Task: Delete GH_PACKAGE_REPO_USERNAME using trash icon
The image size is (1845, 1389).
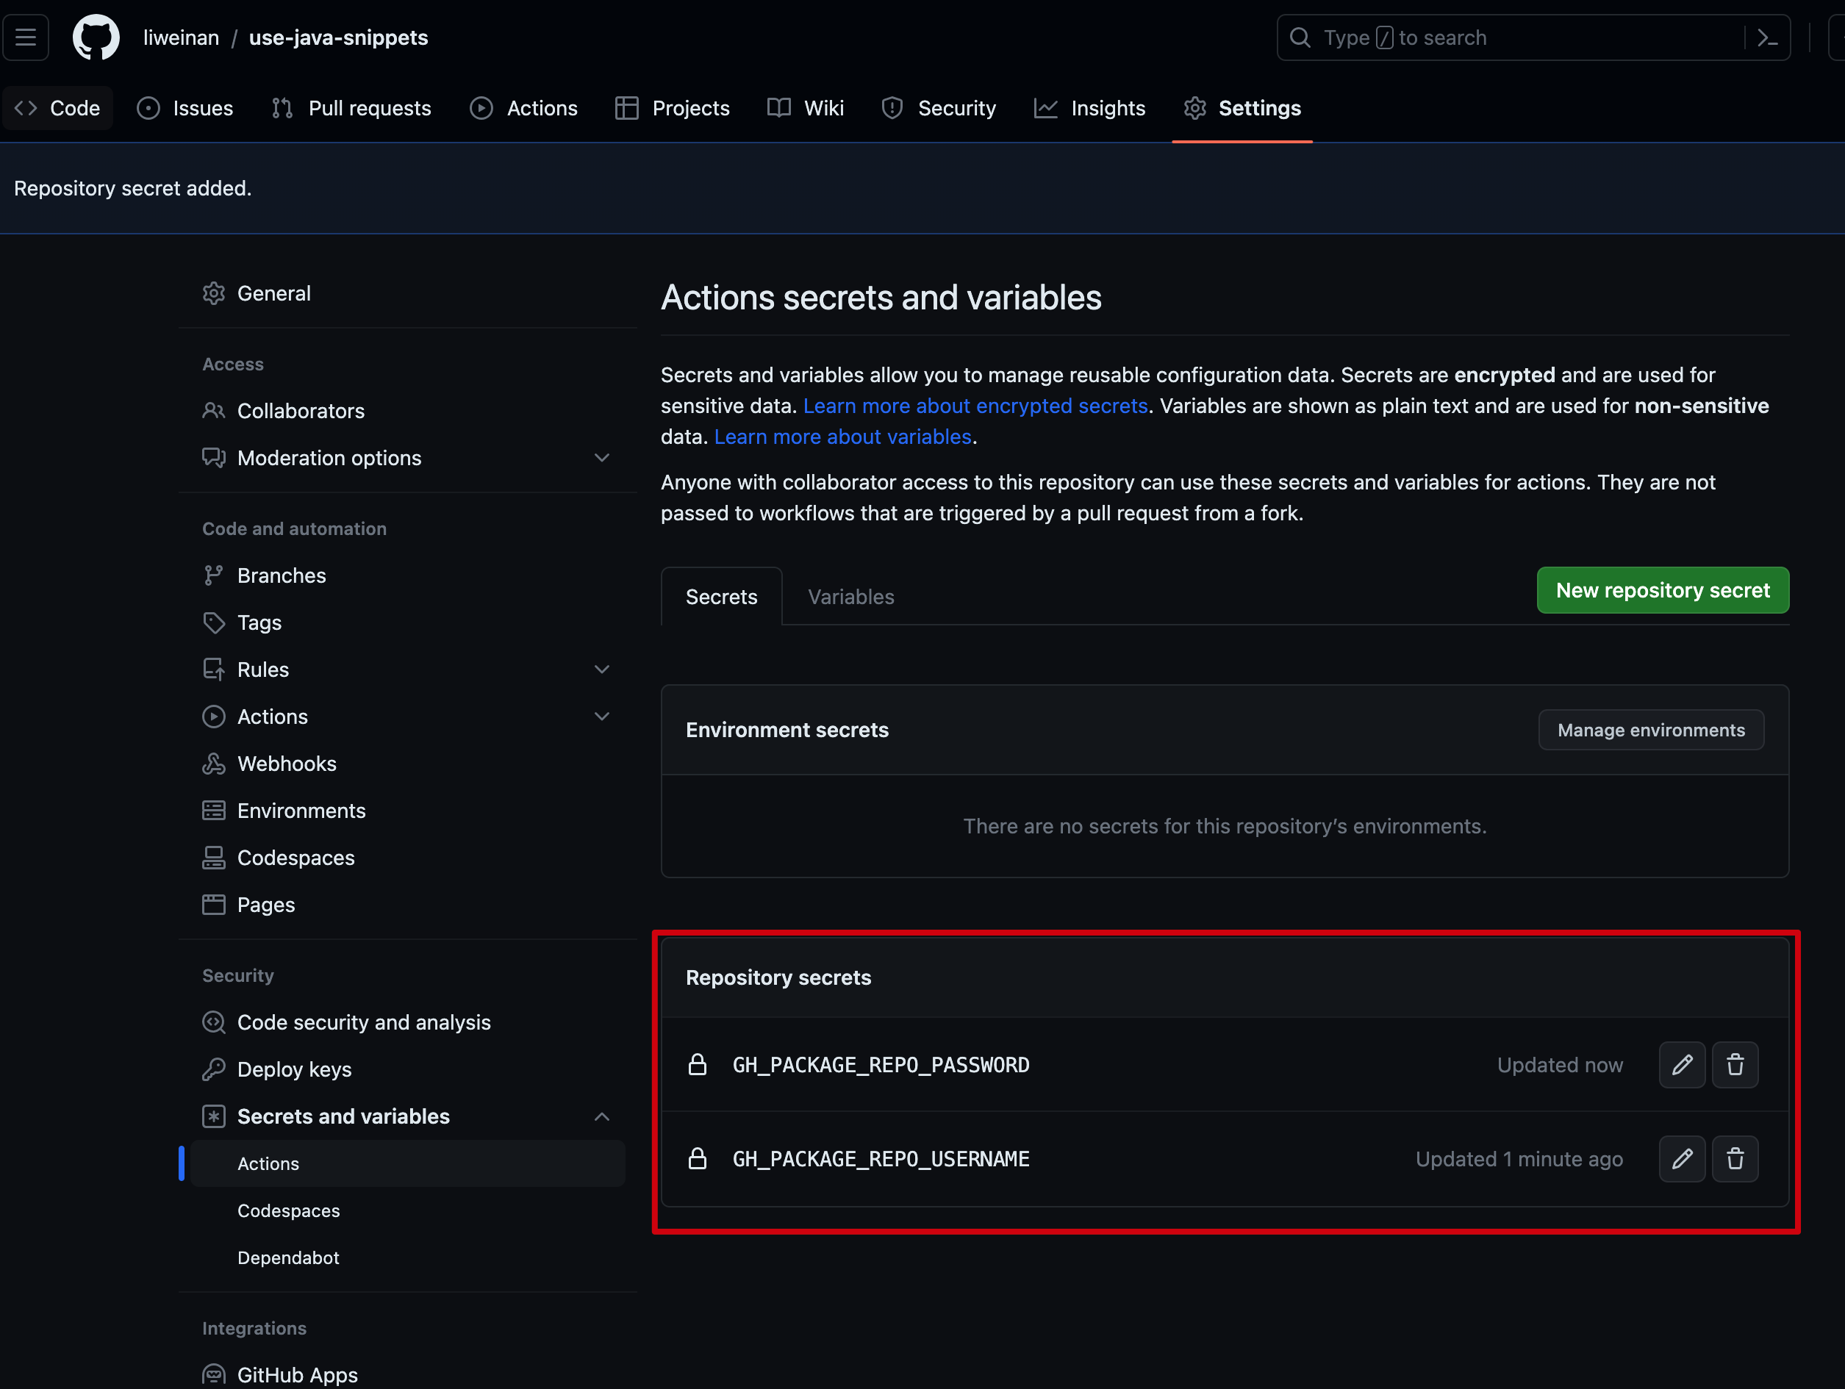Action: pyautogui.click(x=1735, y=1159)
